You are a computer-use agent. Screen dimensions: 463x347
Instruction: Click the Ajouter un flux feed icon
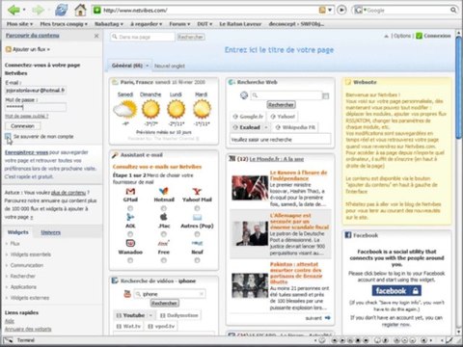pyautogui.click(x=9, y=49)
